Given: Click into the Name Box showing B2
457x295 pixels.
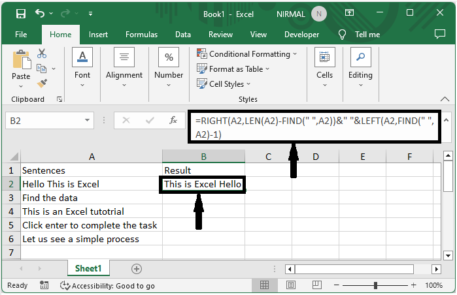Looking at the screenshot, I should tap(44, 121).
